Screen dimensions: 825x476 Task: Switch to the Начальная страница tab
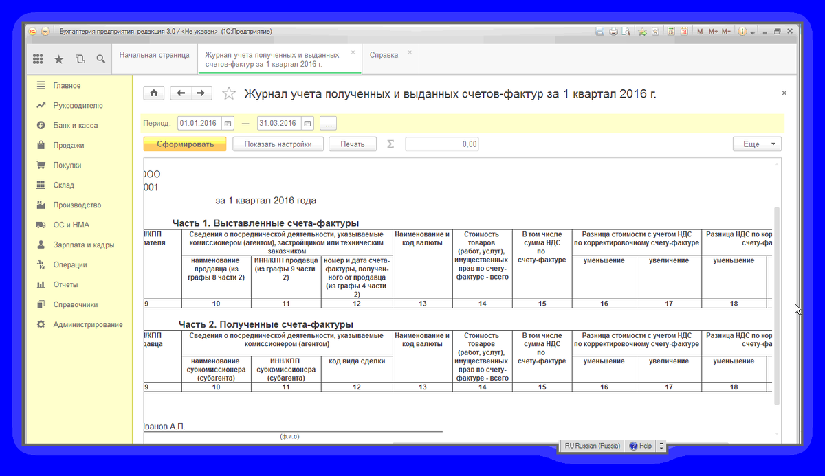pos(154,55)
